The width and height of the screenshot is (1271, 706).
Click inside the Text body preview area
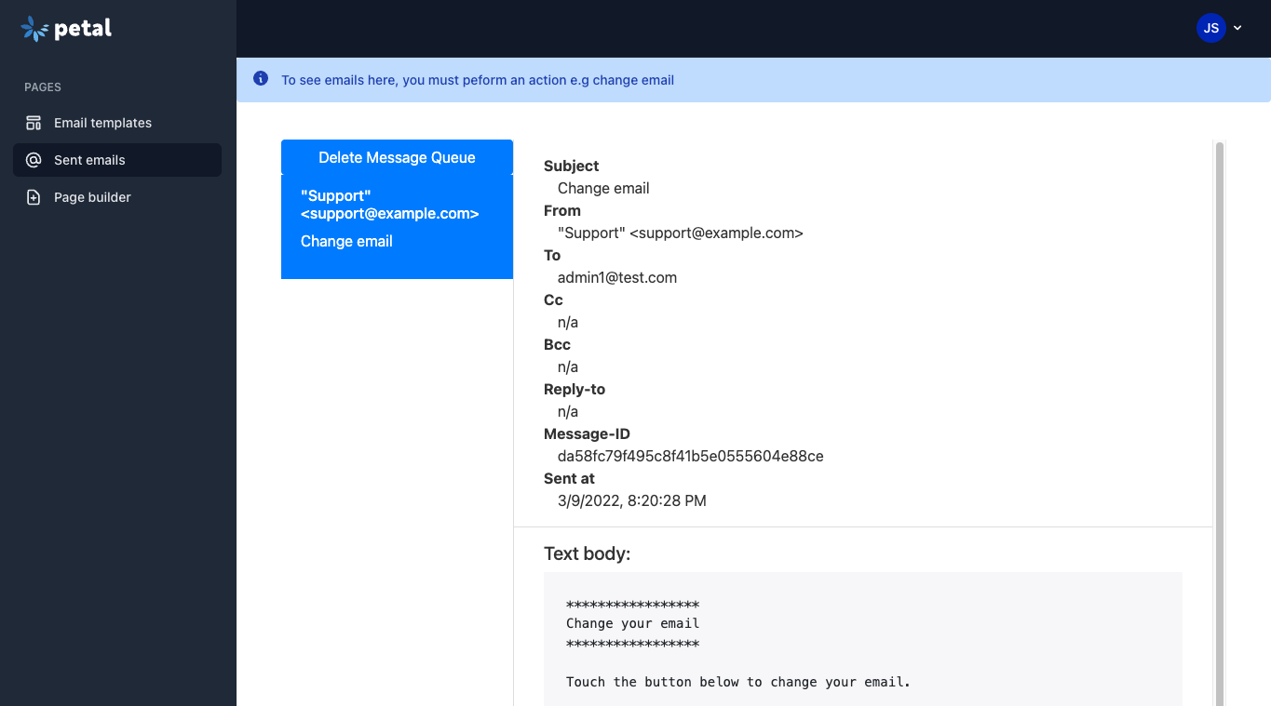click(862, 642)
